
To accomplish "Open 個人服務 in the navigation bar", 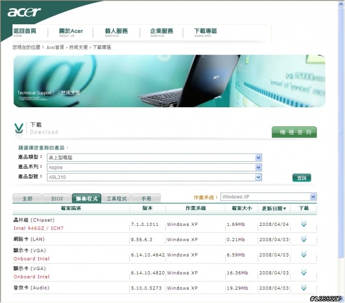I will [116, 32].
